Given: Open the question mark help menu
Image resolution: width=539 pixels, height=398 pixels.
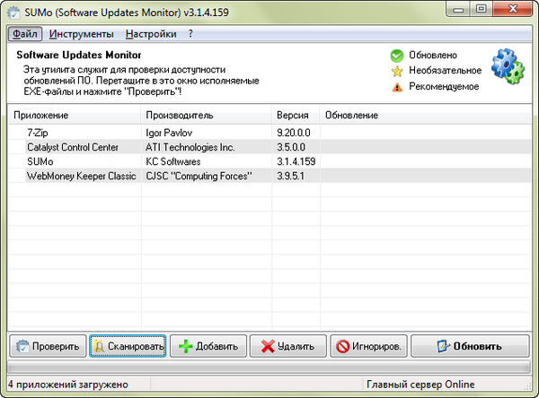Looking at the screenshot, I should tap(190, 34).
